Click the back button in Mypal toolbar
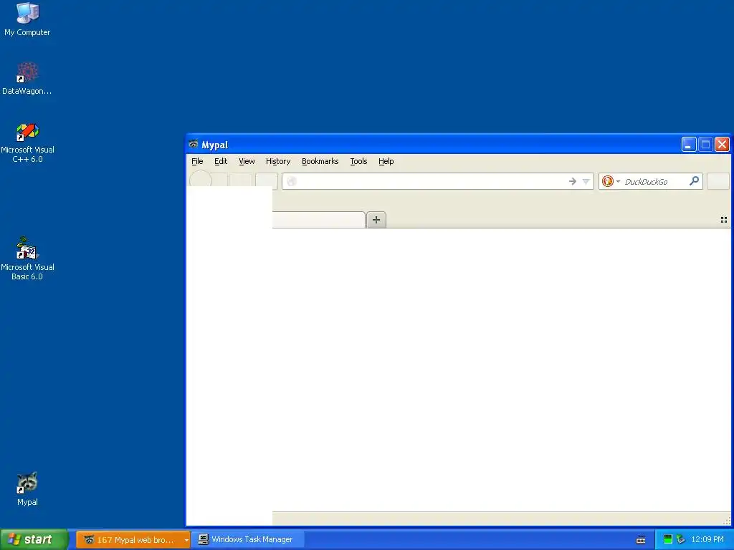The image size is (734, 550). [x=201, y=178]
